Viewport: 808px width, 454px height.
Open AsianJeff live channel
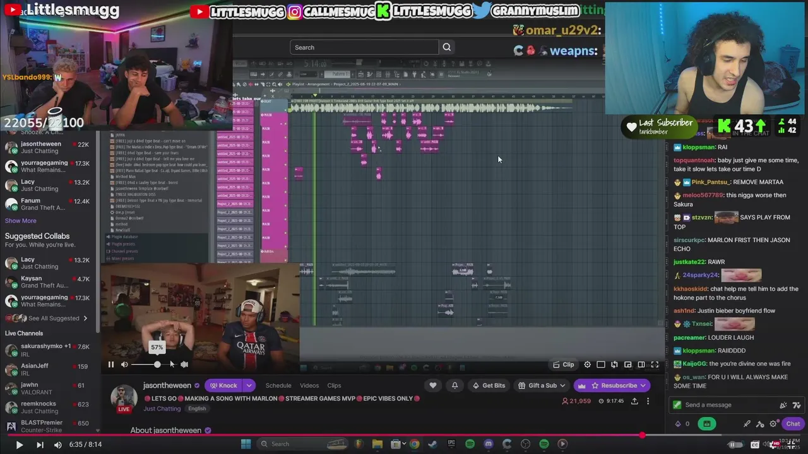point(47,369)
